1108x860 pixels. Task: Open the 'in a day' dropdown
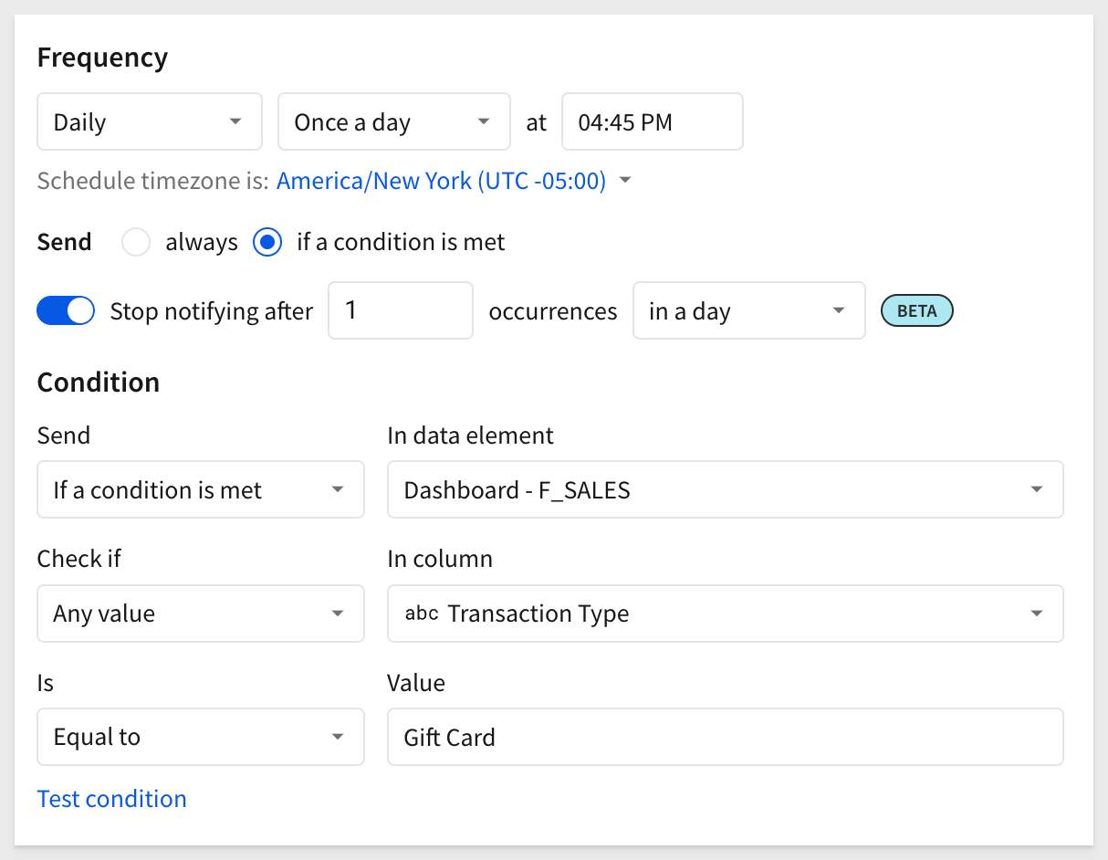(x=748, y=310)
